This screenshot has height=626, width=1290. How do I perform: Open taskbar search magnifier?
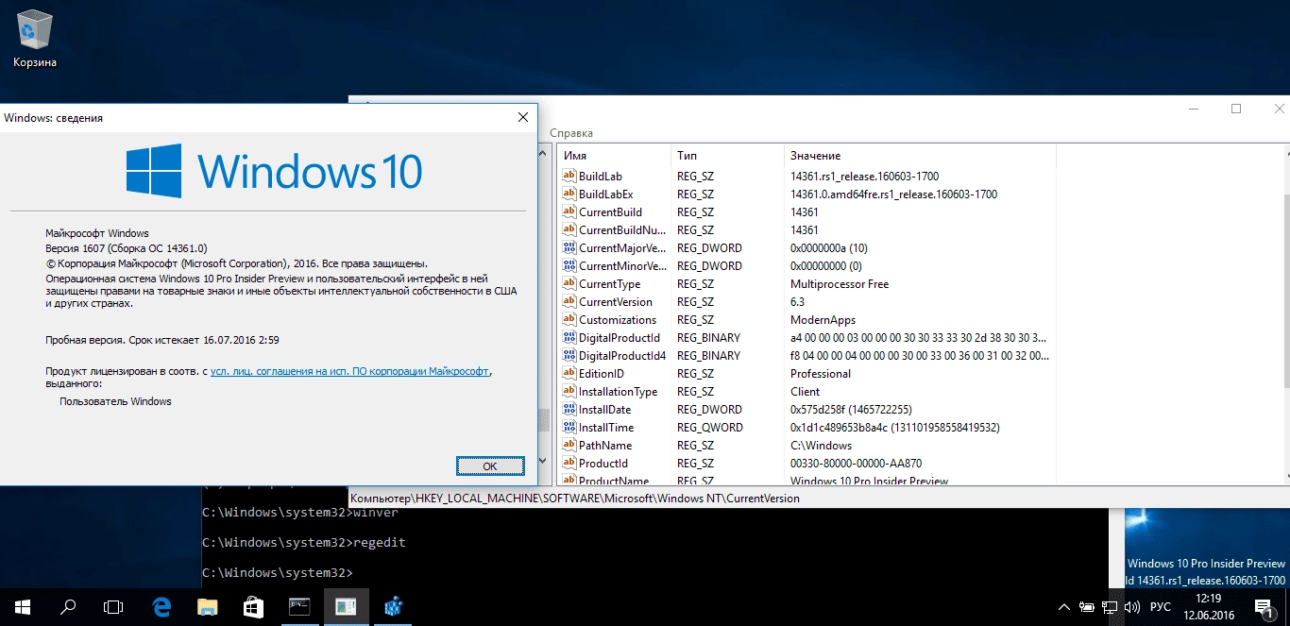pyautogui.click(x=68, y=607)
